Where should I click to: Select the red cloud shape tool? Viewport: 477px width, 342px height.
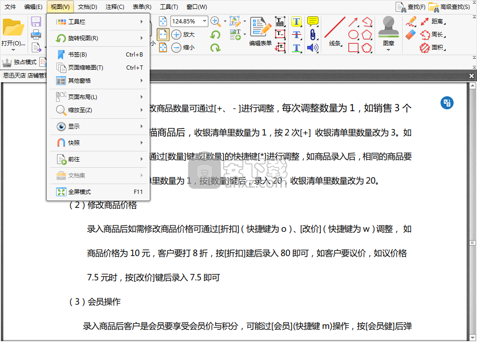(x=367, y=48)
